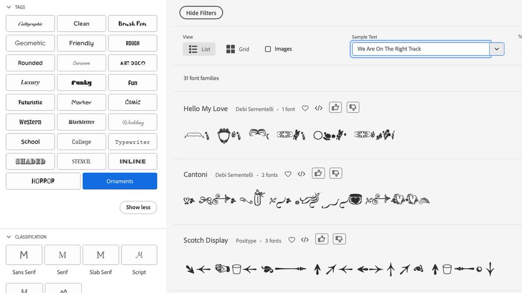Screen dimensions: 522x293
Task: Open Debi Sementelli foundry for Hello My Love
Action: (254, 109)
